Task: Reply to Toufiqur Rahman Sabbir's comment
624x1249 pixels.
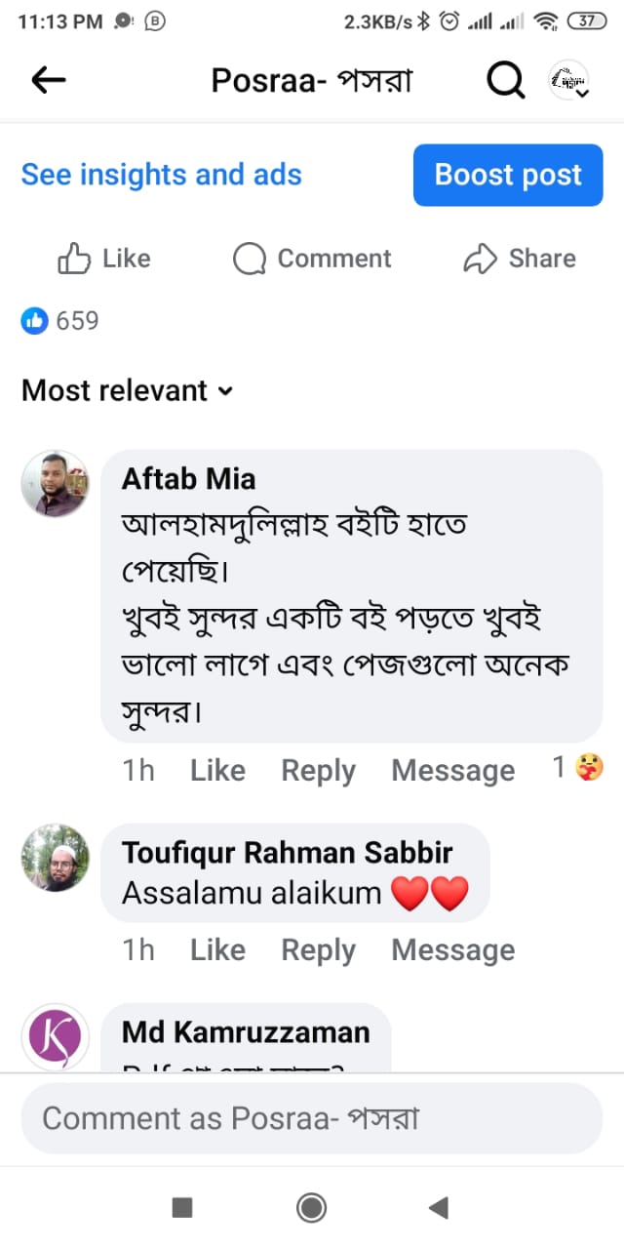Action: (x=318, y=950)
